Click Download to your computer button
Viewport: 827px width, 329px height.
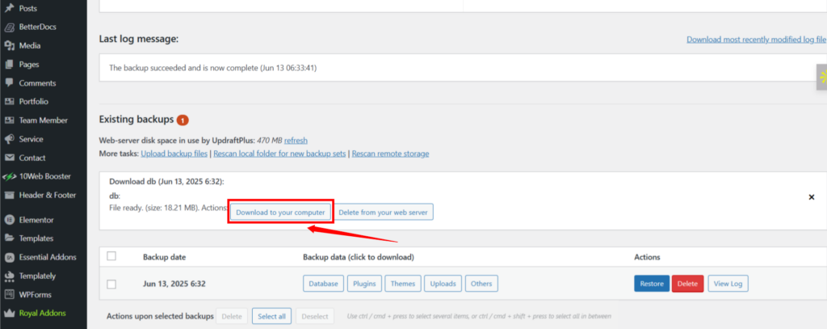coord(280,212)
